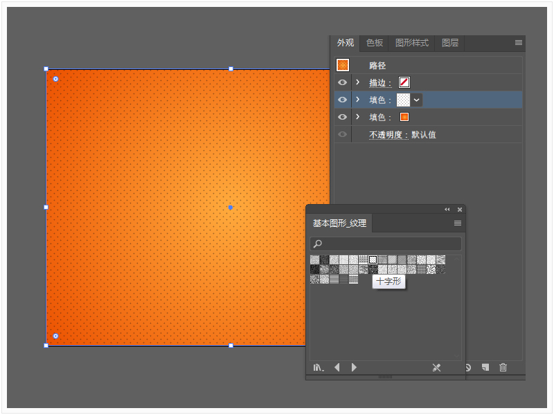This screenshot has height=415, width=554.
Task: Expand the highlighted pattern 填色 row
Action: [x=357, y=100]
